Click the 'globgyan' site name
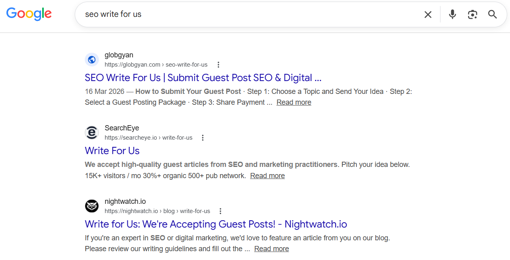This screenshot has height=260, width=510. click(119, 55)
